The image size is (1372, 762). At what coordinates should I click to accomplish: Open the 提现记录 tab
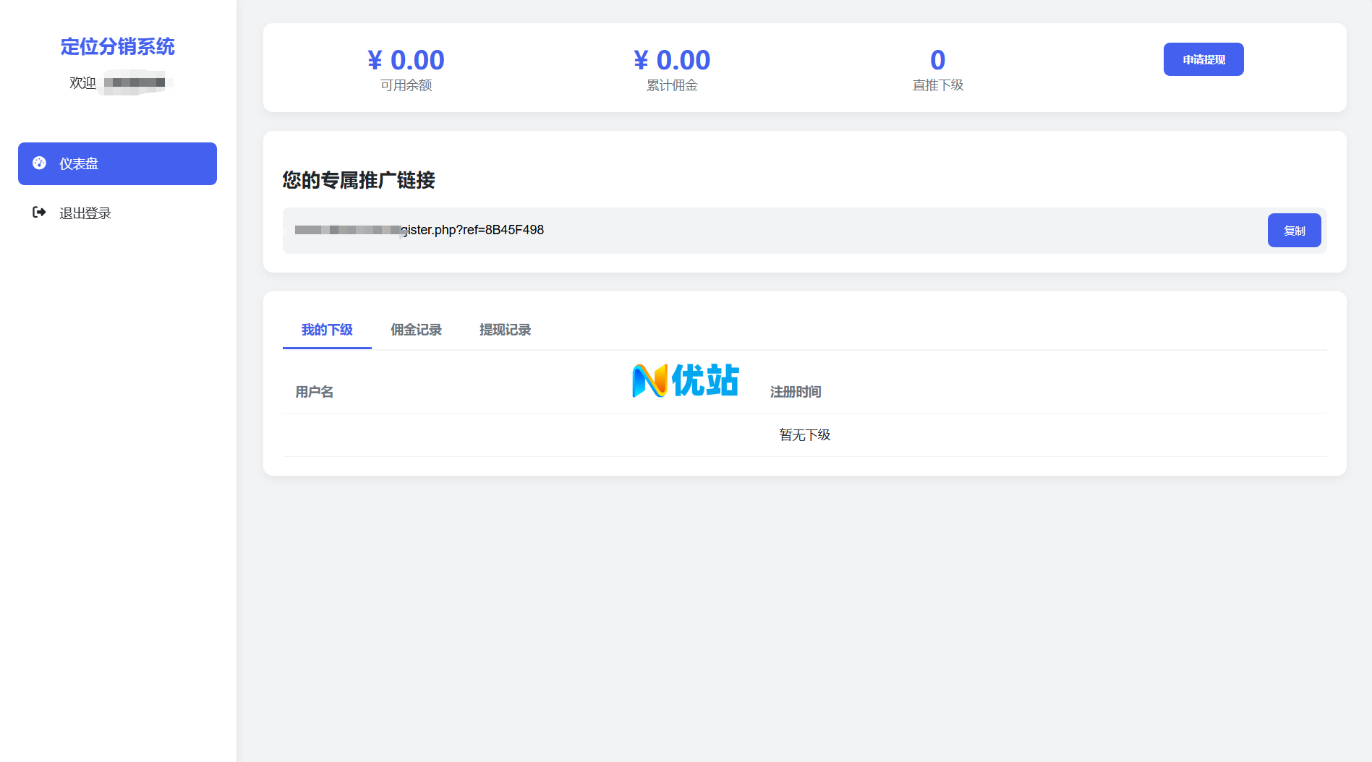point(505,330)
